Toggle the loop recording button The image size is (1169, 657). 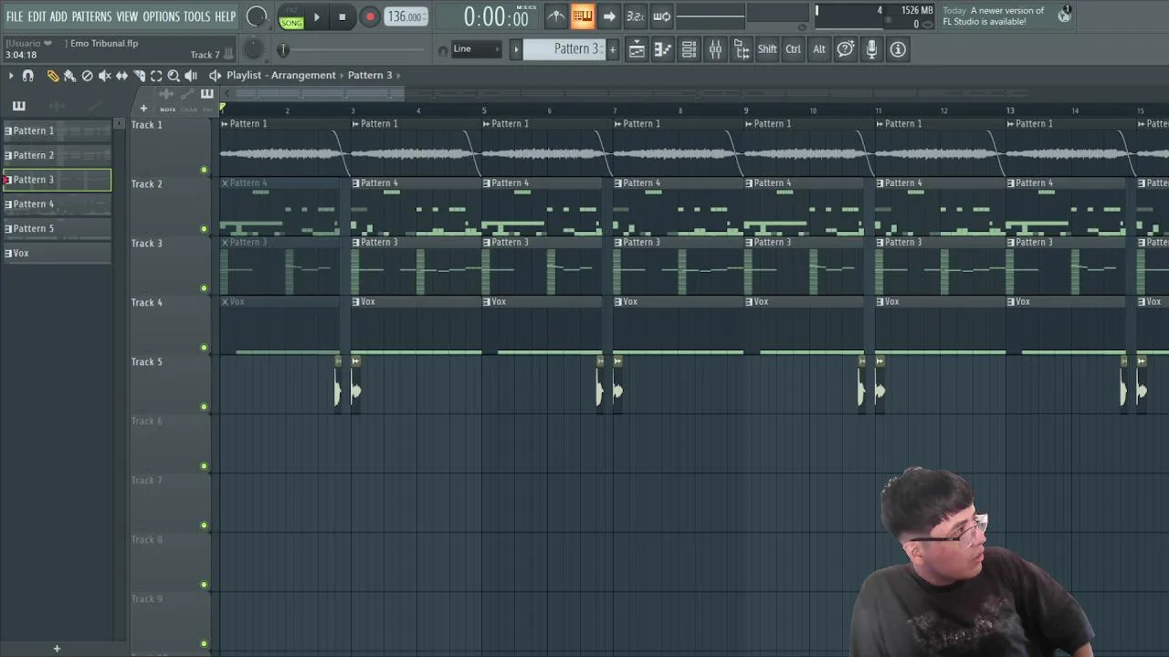[662, 16]
